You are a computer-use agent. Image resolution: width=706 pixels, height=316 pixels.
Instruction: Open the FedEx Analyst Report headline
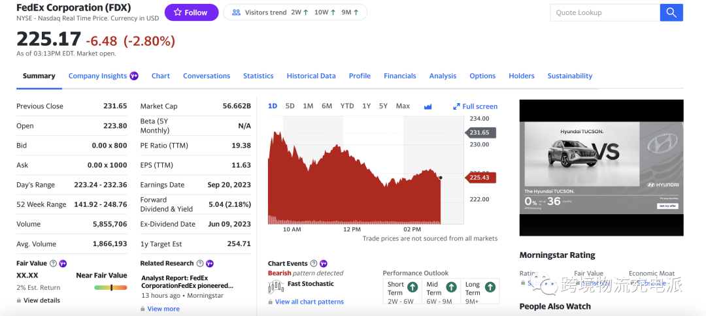188,282
